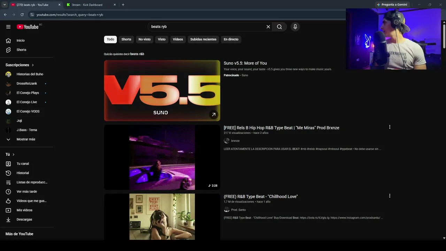This screenshot has height=251, width=446.
Task: Switch to the Stream - Kick Dashboard tab
Action: [91, 5]
